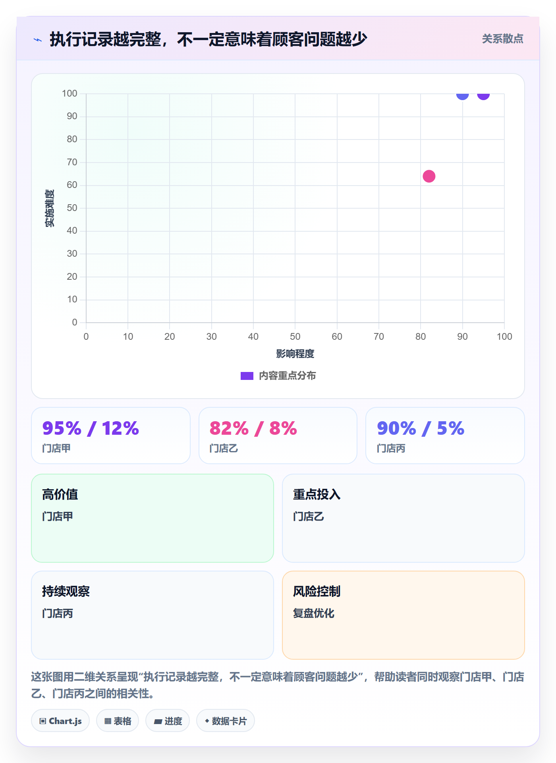Select the 高价值 quadrant card

pyautogui.click(x=153, y=518)
